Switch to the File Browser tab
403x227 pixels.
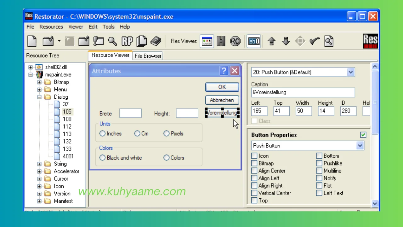pyautogui.click(x=148, y=56)
